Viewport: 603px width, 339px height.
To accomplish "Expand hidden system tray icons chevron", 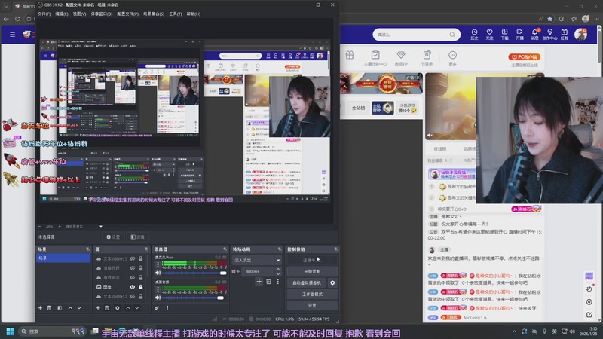I will tap(514, 331).
